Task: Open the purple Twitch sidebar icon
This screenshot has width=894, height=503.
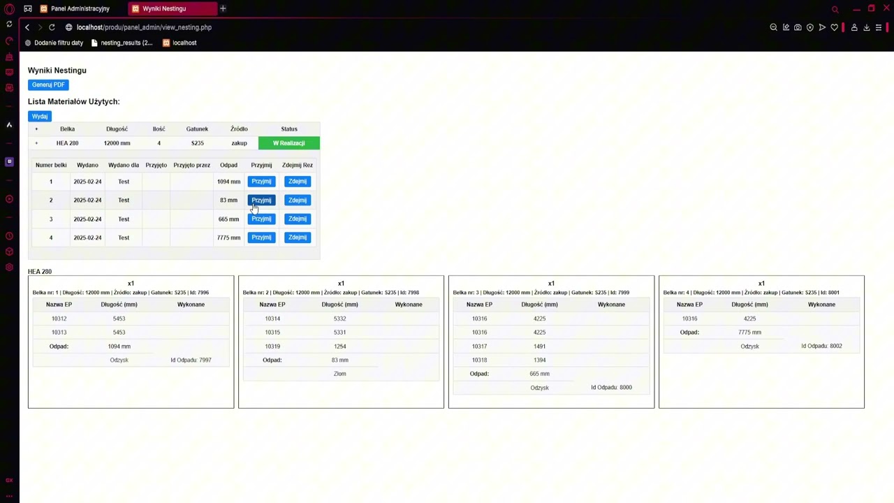Action: tap(9, 161)
